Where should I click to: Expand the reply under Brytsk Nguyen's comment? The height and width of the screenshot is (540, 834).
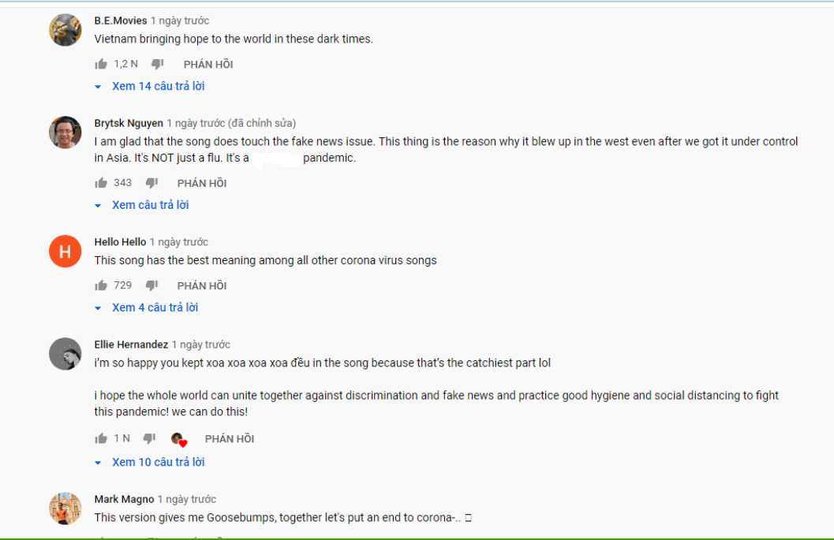(142, 205)
